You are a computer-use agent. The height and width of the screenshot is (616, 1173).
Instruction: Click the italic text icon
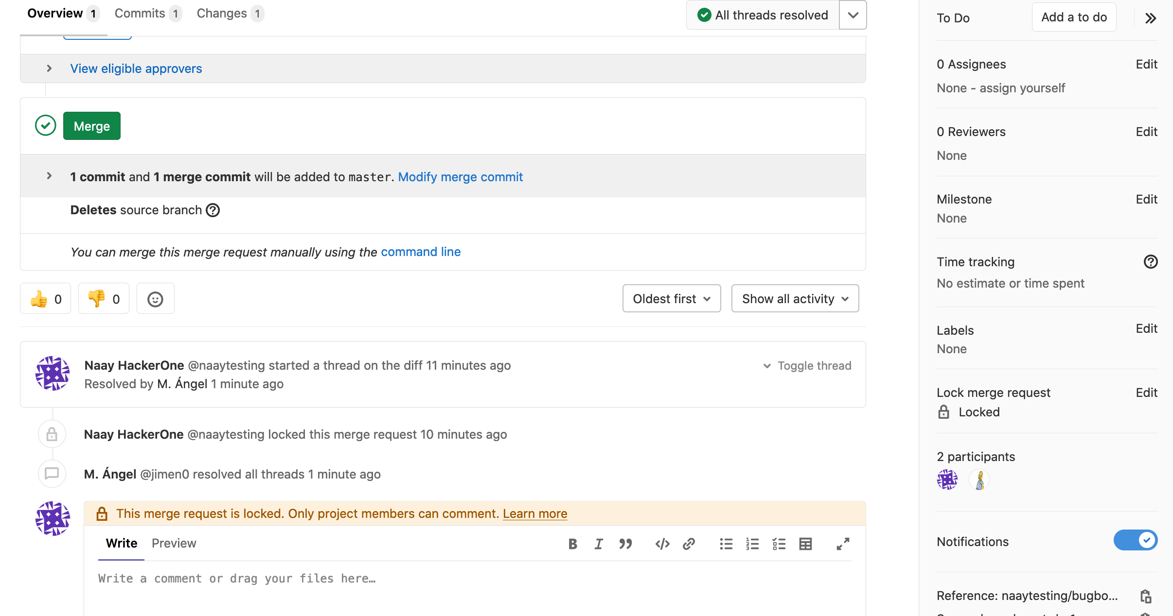click(x=599, y=544)
